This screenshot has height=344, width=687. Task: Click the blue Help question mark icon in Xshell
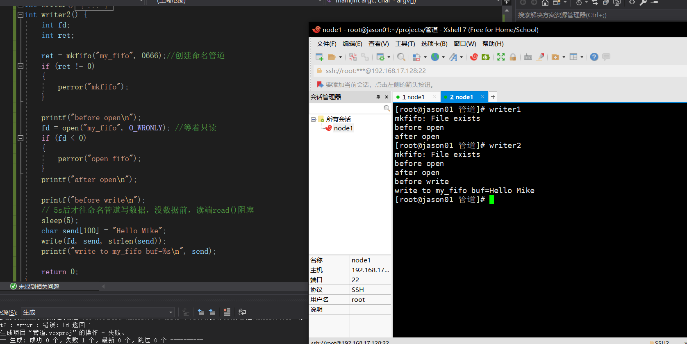pos(594,57)
